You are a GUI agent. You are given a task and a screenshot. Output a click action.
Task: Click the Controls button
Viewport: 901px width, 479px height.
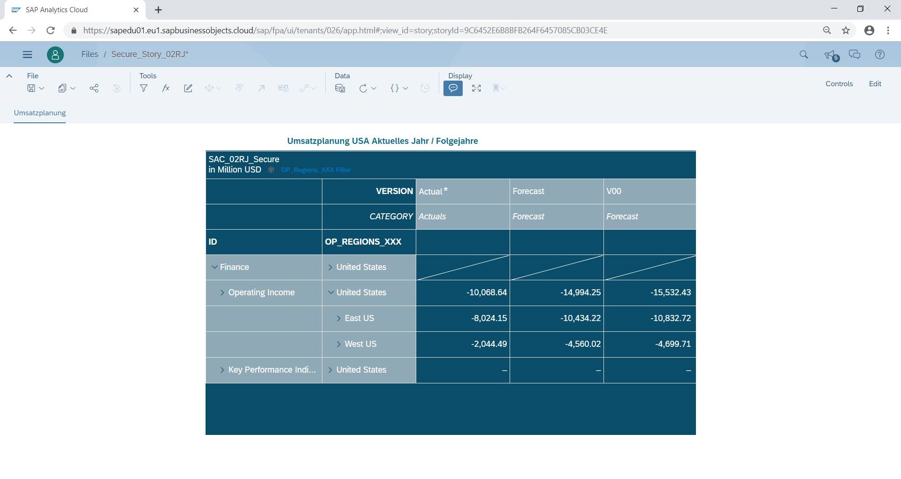(x=839, y=84)
